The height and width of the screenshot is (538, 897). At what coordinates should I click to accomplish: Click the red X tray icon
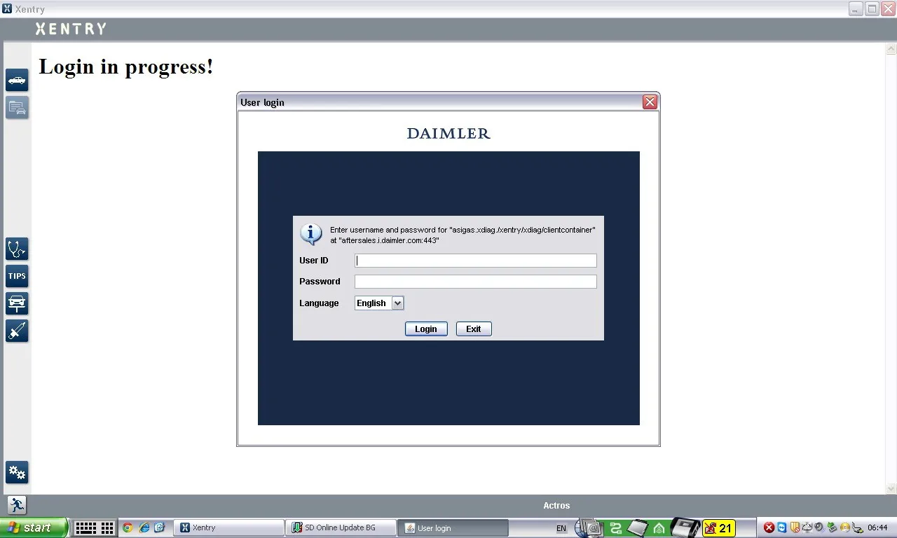[769, 527]
